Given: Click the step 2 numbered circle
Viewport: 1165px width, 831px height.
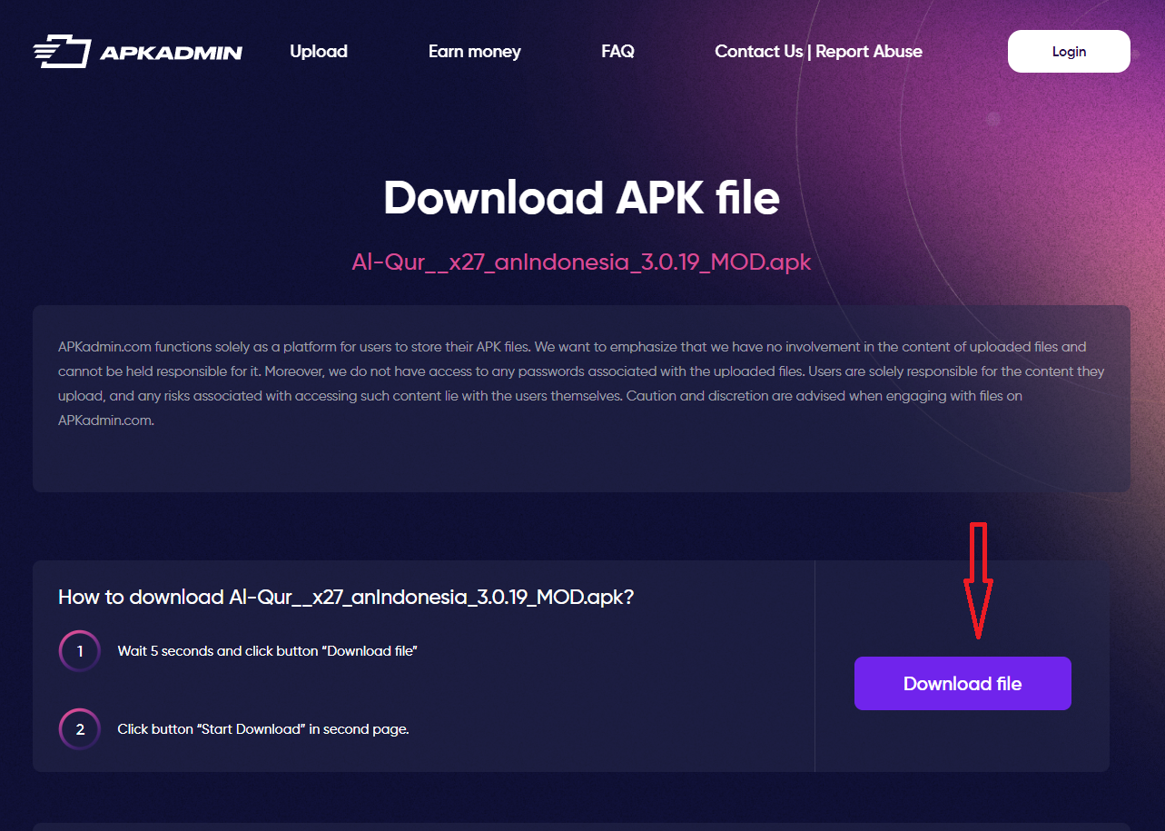Looking at the screenshot, I should click(x=80, y=729).
